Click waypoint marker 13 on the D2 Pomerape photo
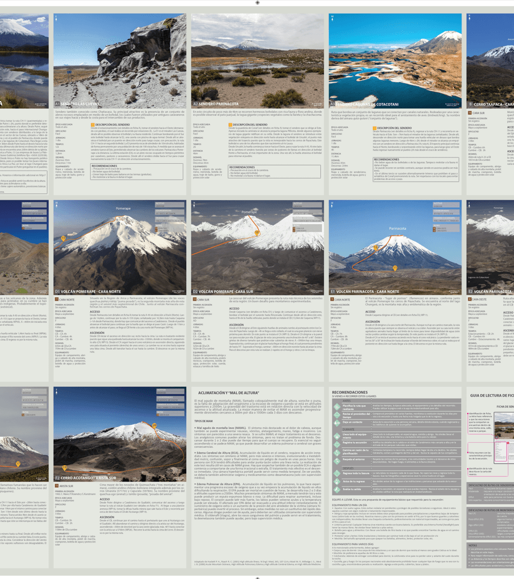This screenshot has height=579, width=514. pos(256,233)
